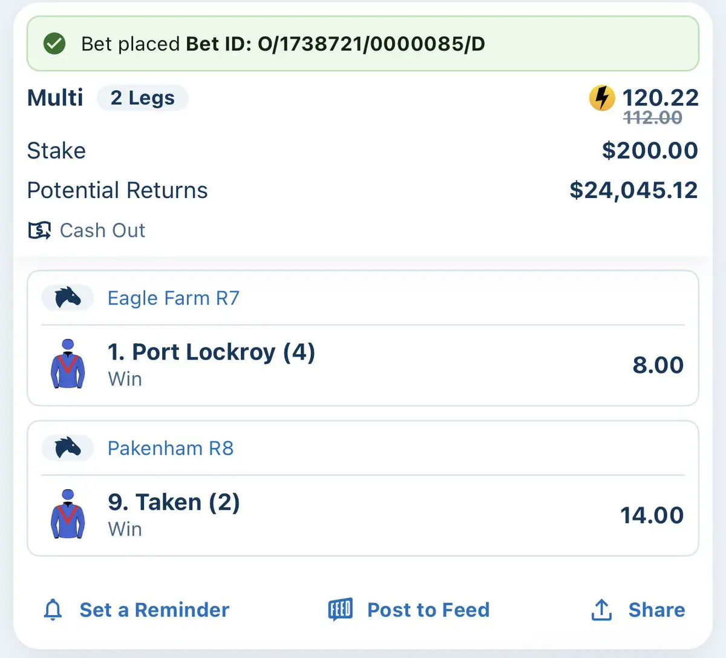Click Port Lockroy's jockey silks icon
The height and width of the screenshot is (658, 726).
68,364
